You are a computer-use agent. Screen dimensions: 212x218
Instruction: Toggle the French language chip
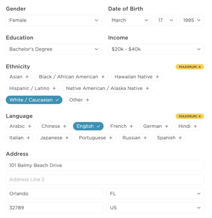[x=122, y=126]
